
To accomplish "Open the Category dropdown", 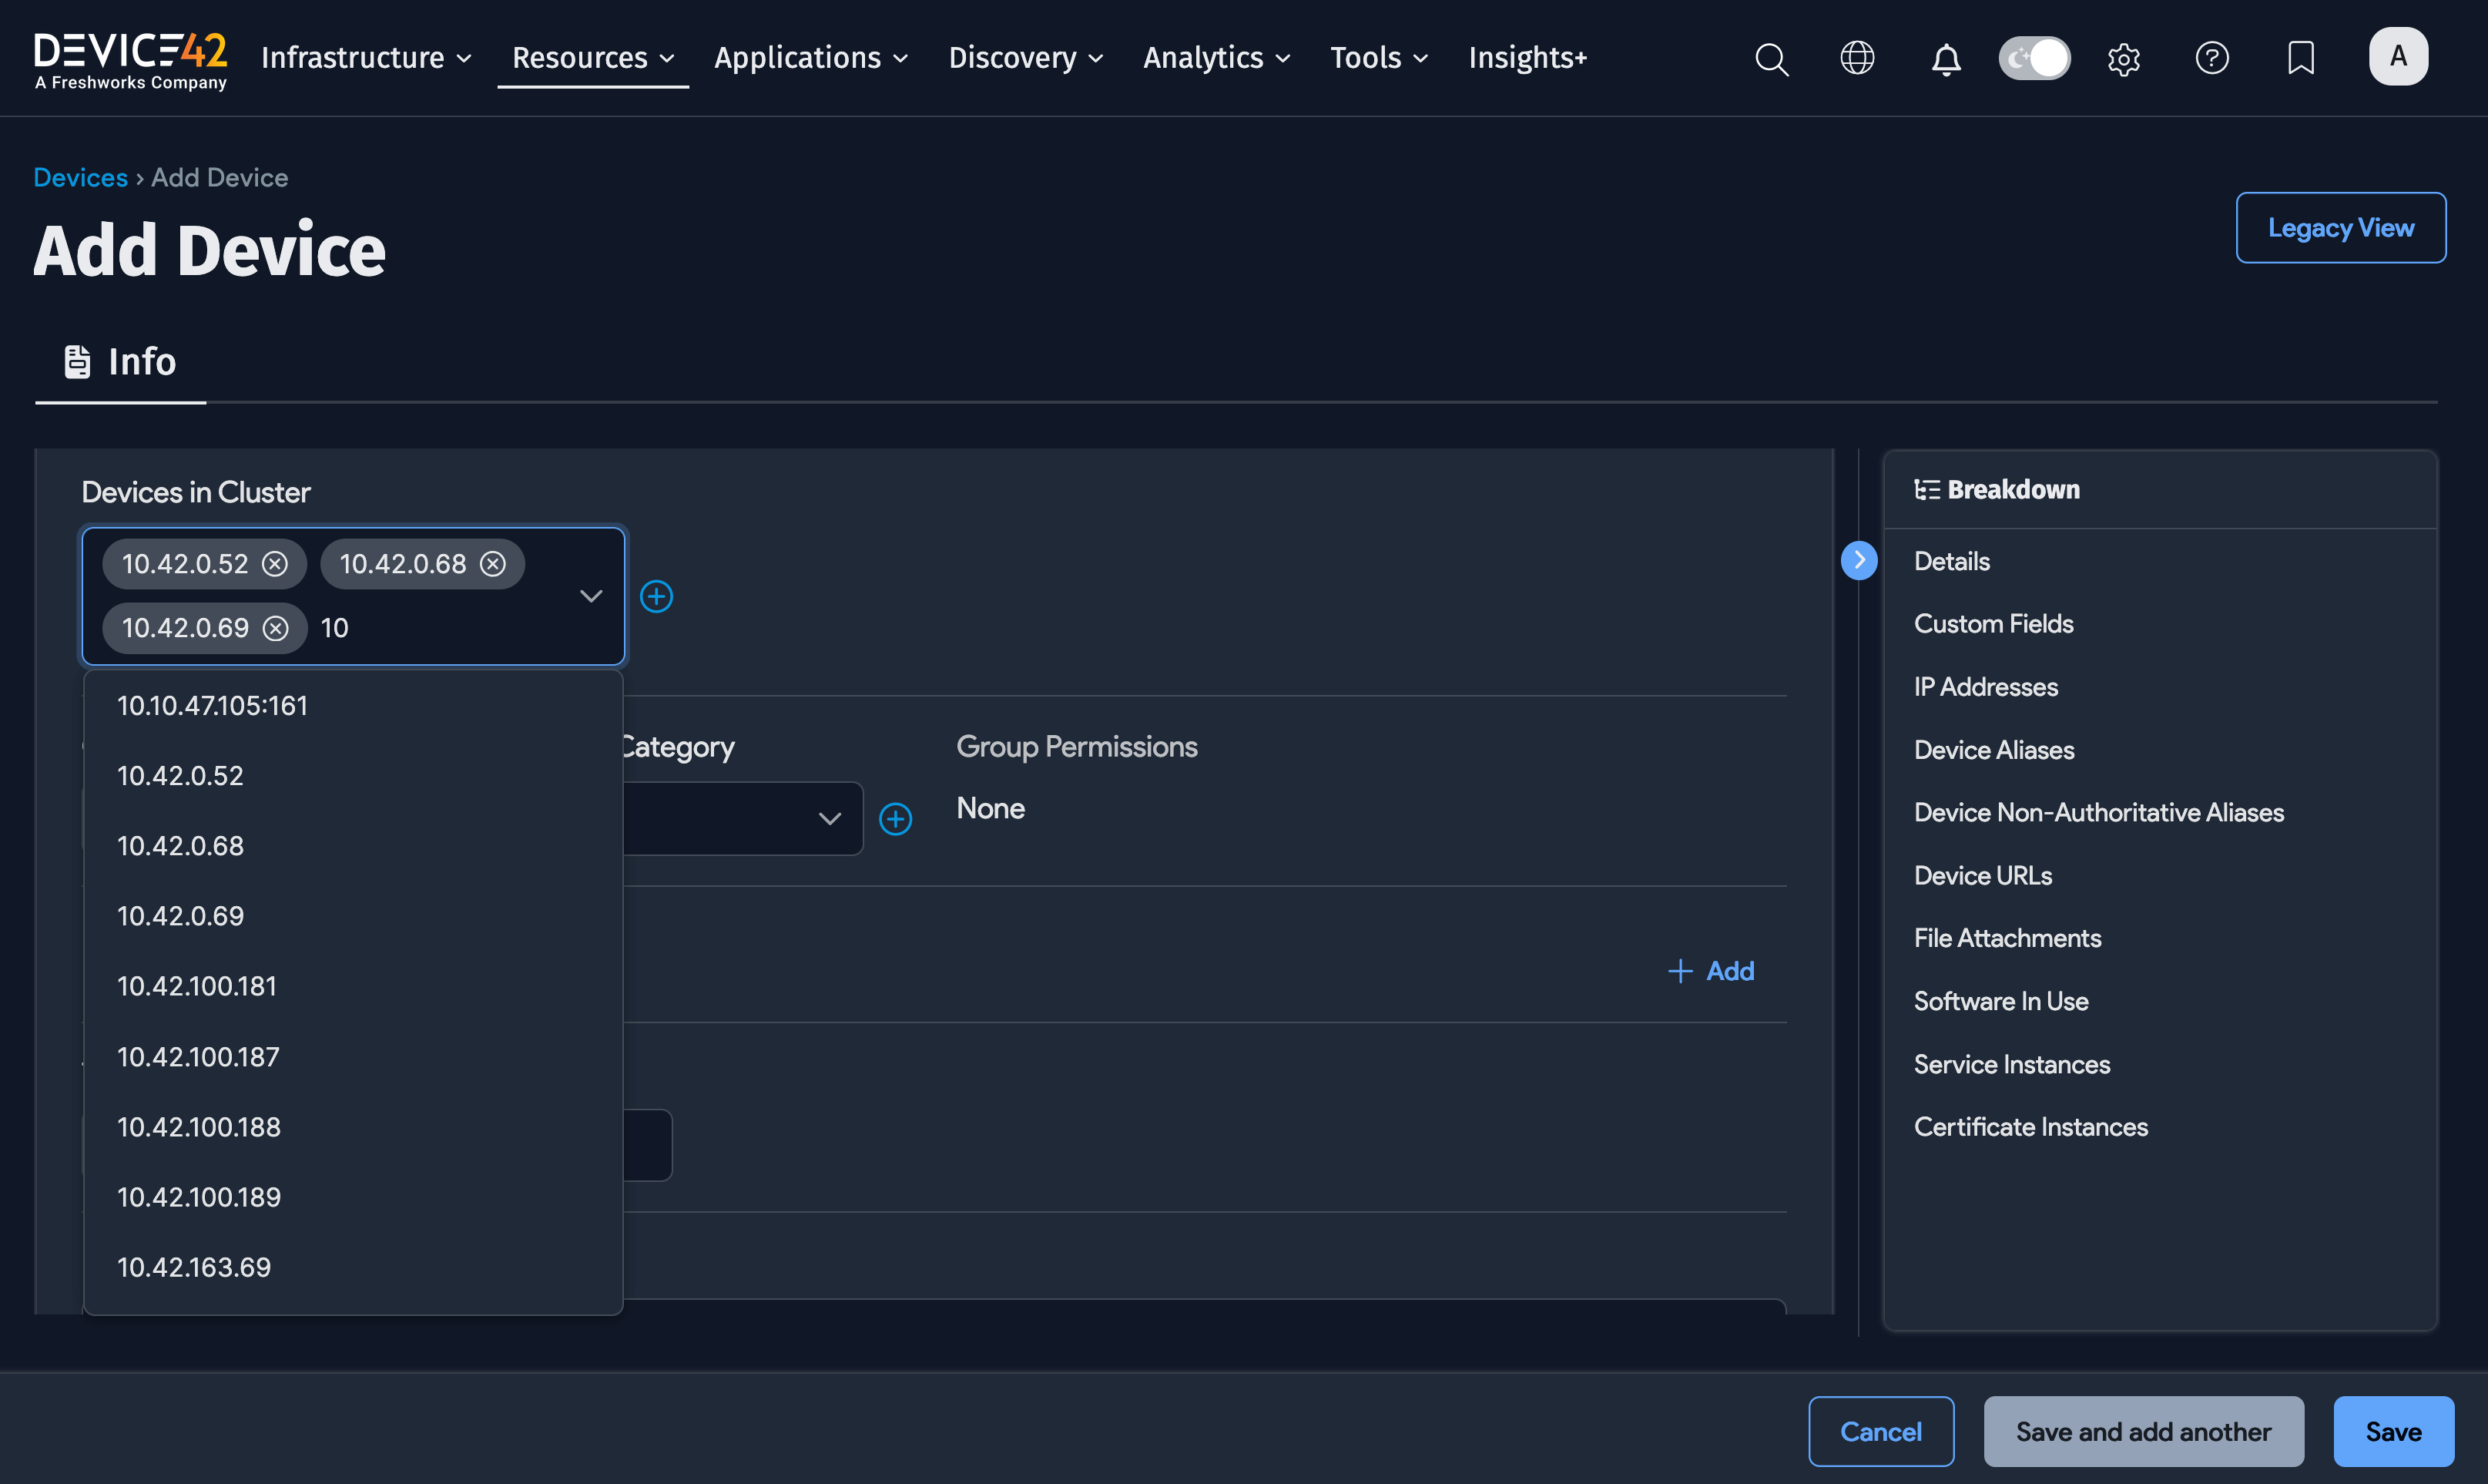I will 828,818.
